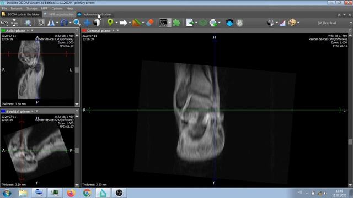
Task: Click the transfer curve graph icon
Action: point(283,23)
